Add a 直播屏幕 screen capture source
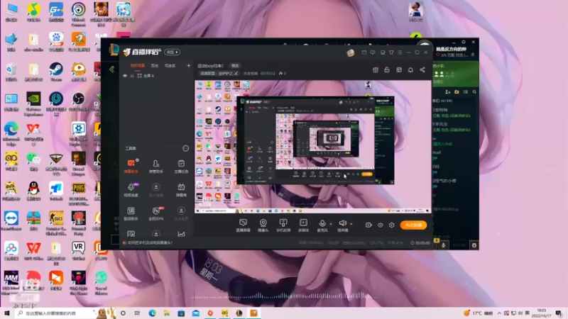Viewport: 568px width, 319px height. tap(243, 225)
